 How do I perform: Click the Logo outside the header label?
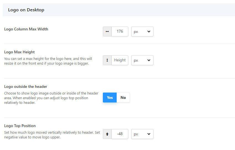26,86
